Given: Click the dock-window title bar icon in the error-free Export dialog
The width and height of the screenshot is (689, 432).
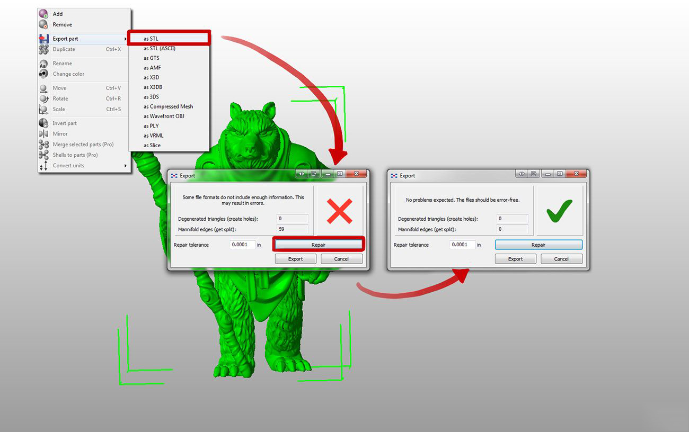Looking at the screenshot, I should (534, 174).
